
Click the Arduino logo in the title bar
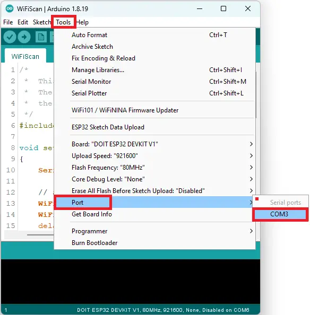(10, 8)
